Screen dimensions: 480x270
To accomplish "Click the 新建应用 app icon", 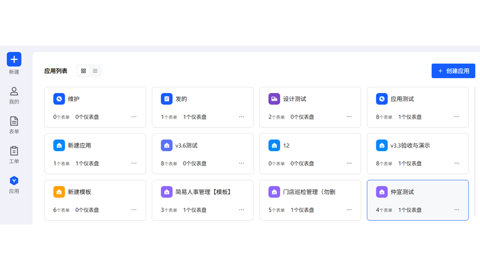I will (59, 145).
